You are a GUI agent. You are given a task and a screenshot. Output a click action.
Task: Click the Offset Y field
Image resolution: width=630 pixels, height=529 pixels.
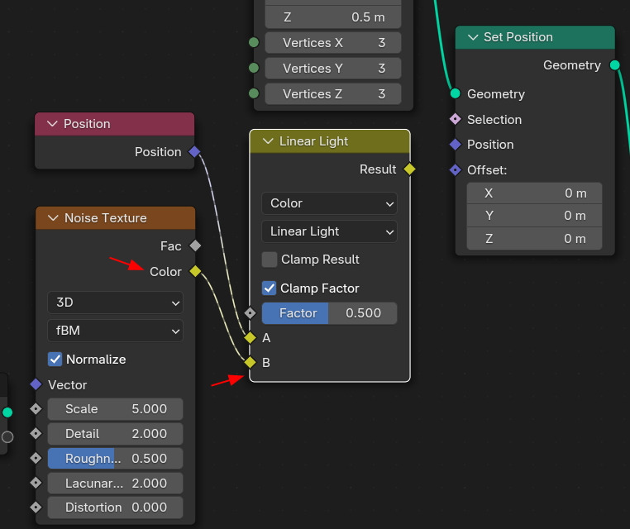tap(534, 216)
